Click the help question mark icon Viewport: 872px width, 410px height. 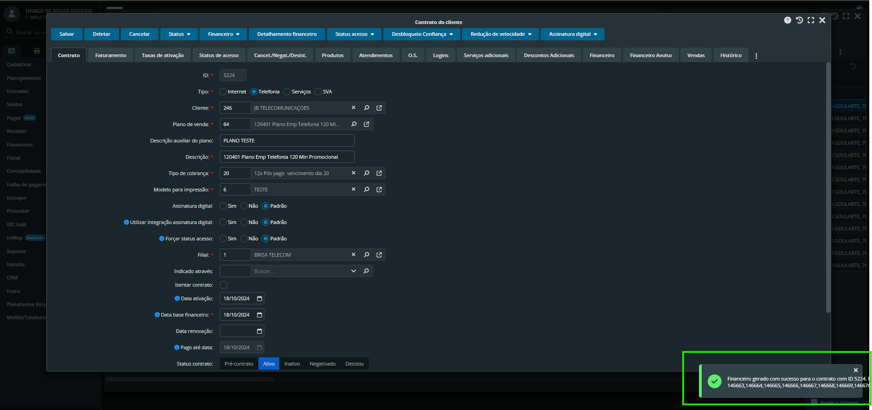coord(788,20)
